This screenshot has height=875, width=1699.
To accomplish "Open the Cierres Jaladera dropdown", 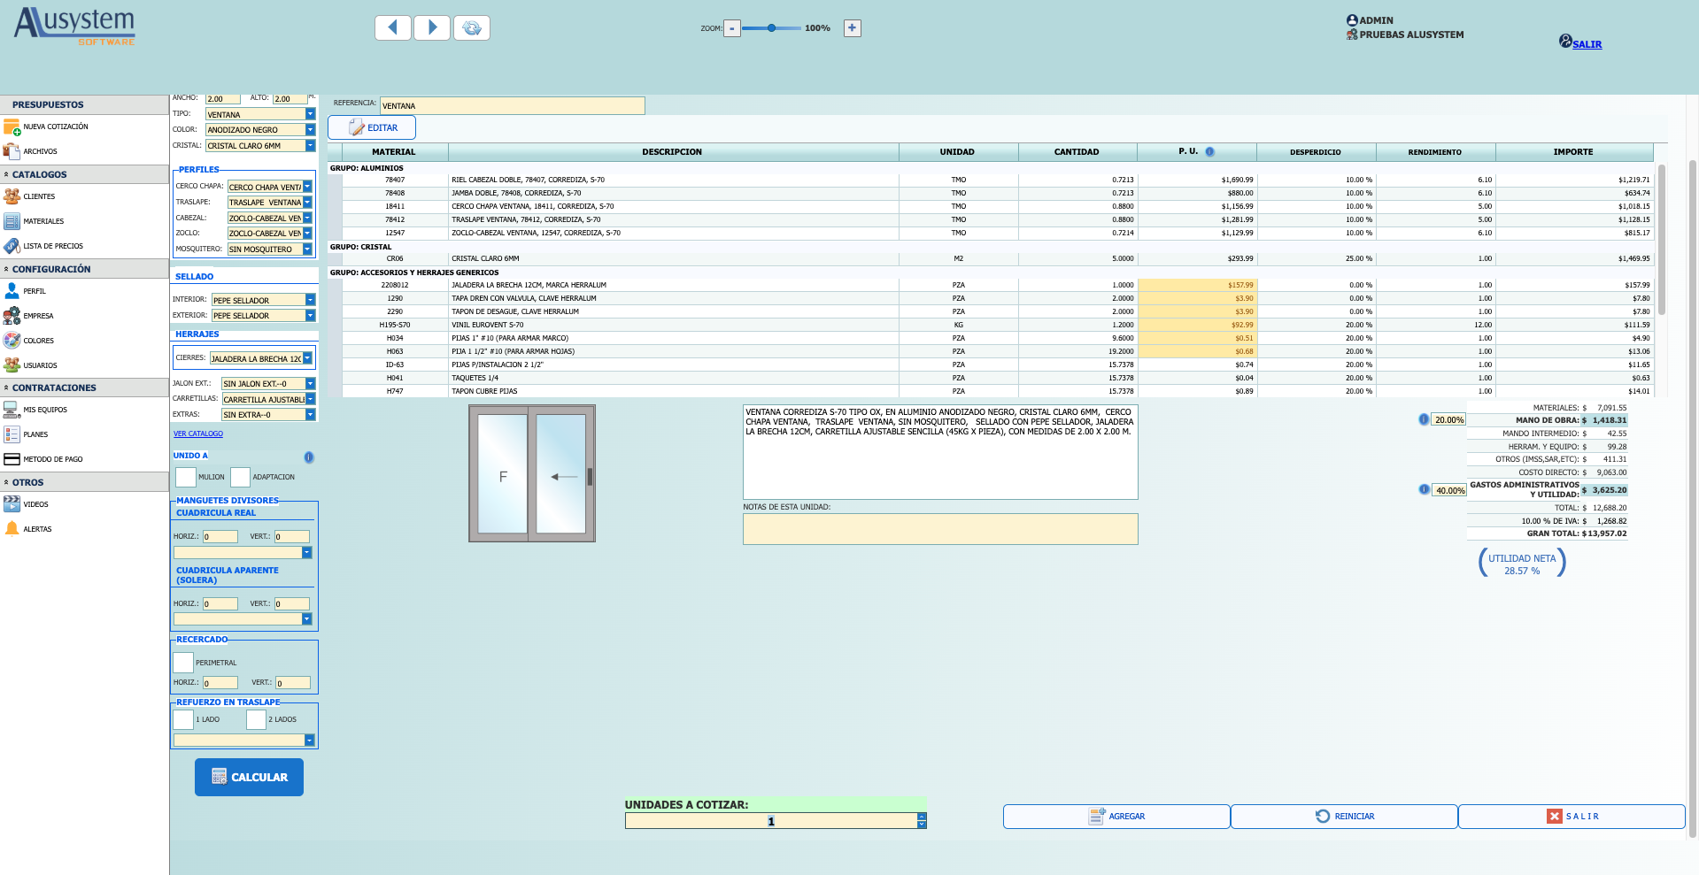I will (308, 358).
